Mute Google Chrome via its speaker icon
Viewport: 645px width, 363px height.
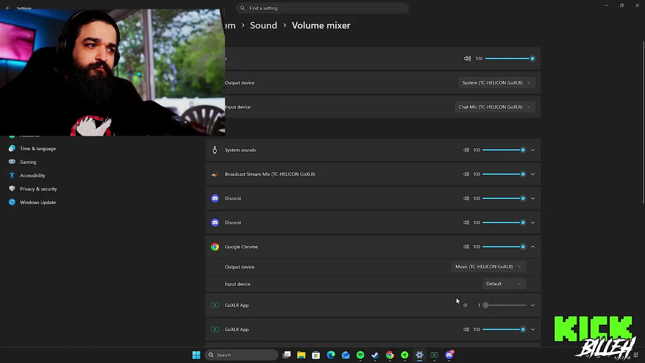pos(466,247)
